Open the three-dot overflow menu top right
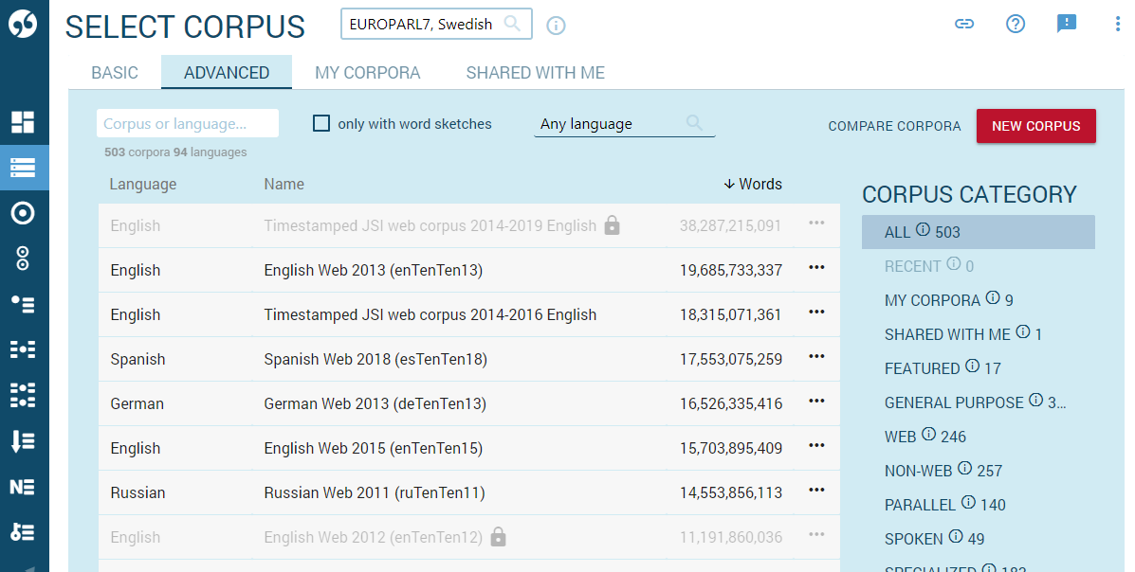 1116,24
